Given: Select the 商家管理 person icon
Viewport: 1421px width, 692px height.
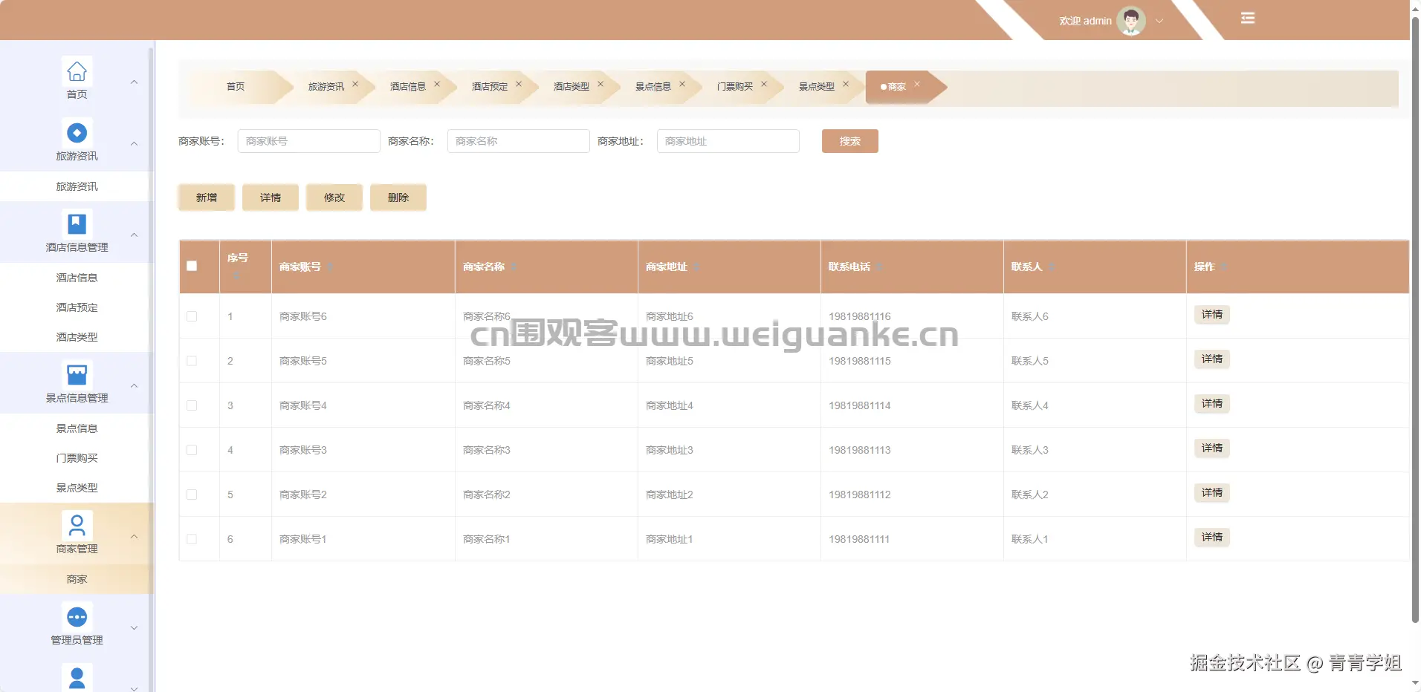Looking at the screenshot, I should tap(77, 525).
